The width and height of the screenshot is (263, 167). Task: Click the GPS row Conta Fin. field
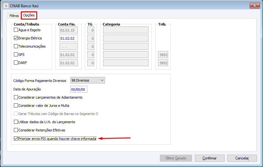(x=69, y=55)
